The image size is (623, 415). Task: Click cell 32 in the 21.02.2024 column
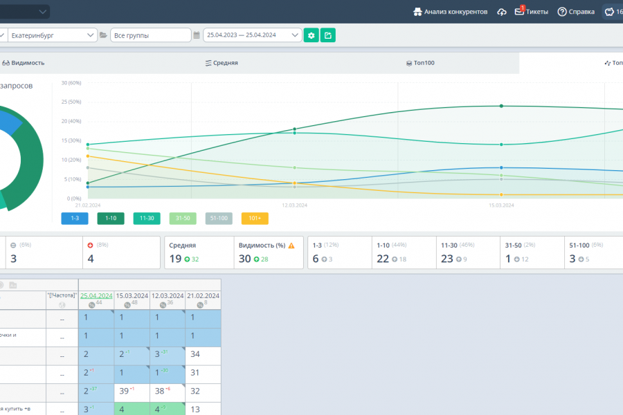click(203, 393)
